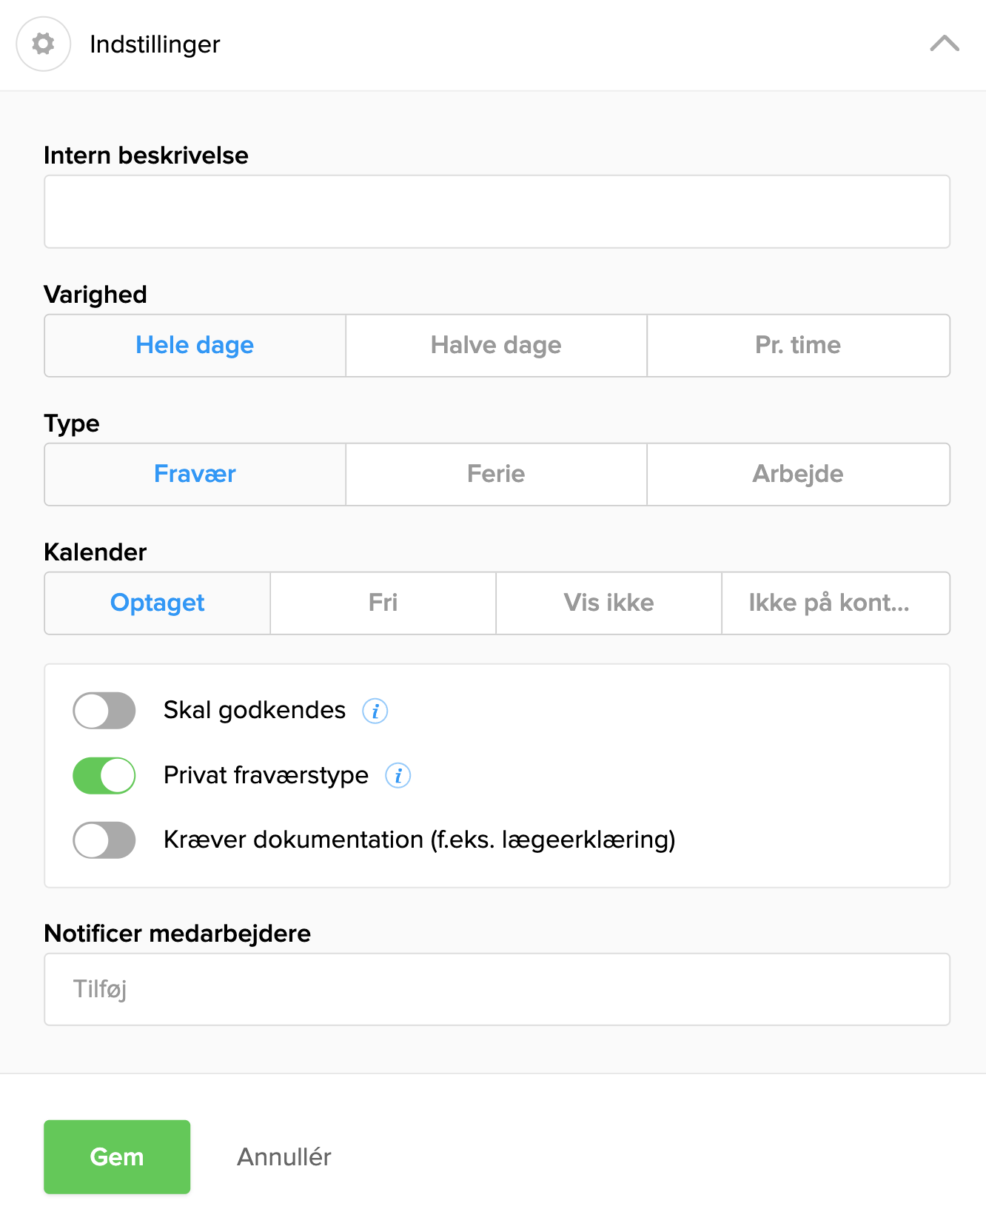This screenshot has height=1229, width=986.
Task: Collapse the Indstillinger section chevron
Action: 945,44
